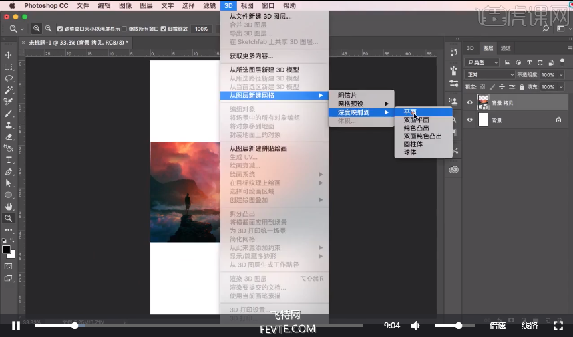Pause the video playback
Viewport: 573px width, 337px height.
(x=16, y=325)
